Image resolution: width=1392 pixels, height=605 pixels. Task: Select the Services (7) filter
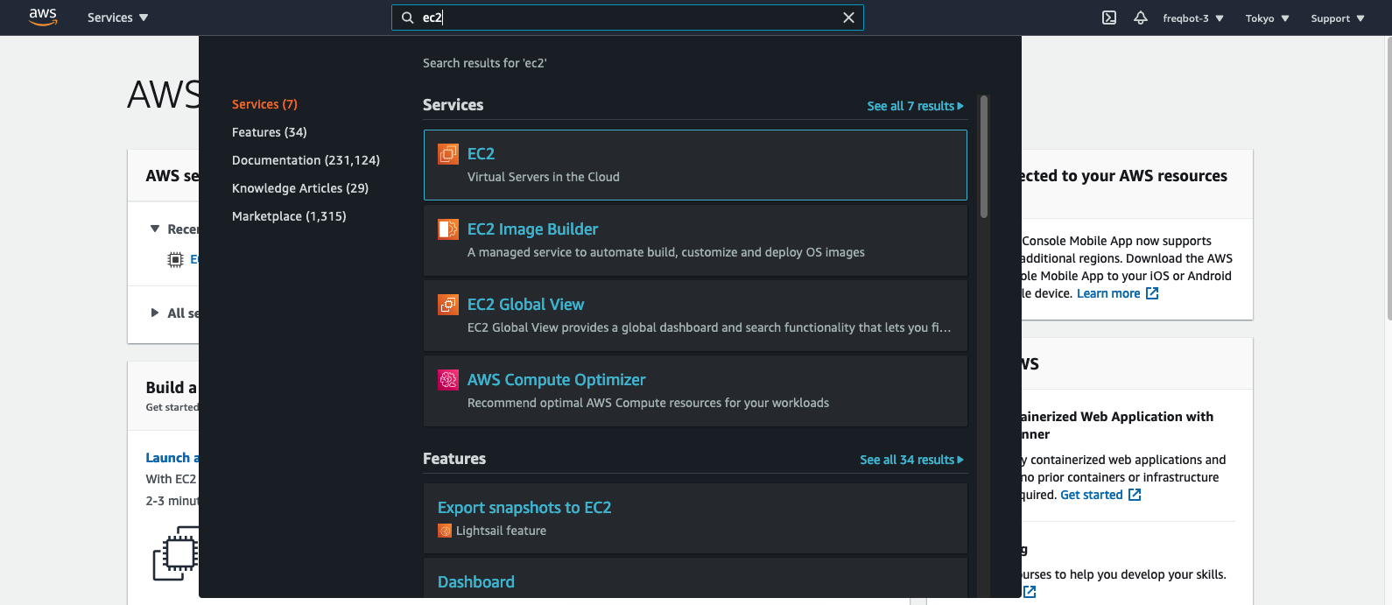point(264,104)
